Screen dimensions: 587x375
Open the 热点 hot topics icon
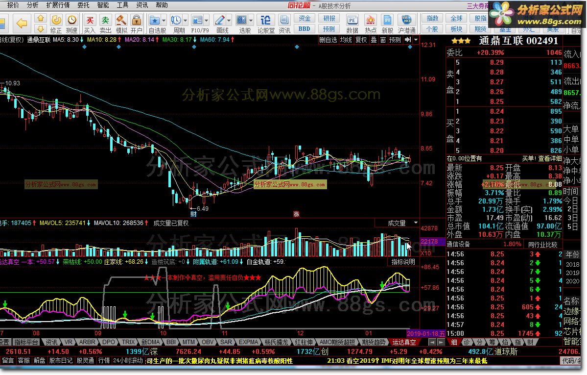pyautogui.click(x=371, y=24)
